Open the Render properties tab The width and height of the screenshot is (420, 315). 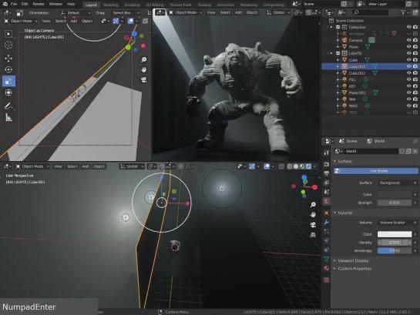pyautogui.click(x=326, y=164)
